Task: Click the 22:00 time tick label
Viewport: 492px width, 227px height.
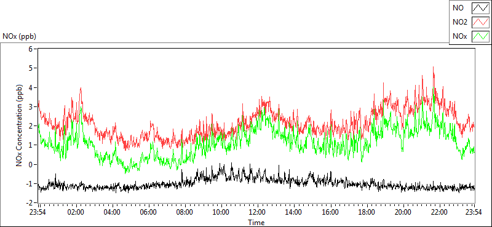Action: pos(439,212)
